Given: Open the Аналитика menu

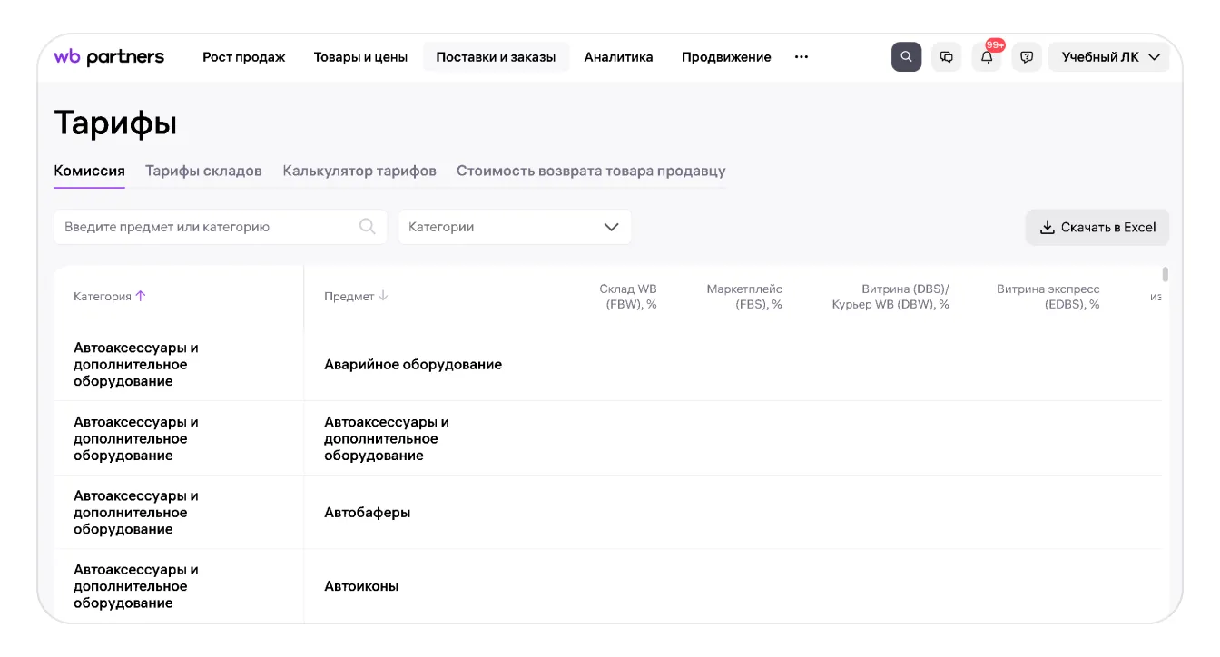Looking at the screenshot, I should click(x=618, y=57).
